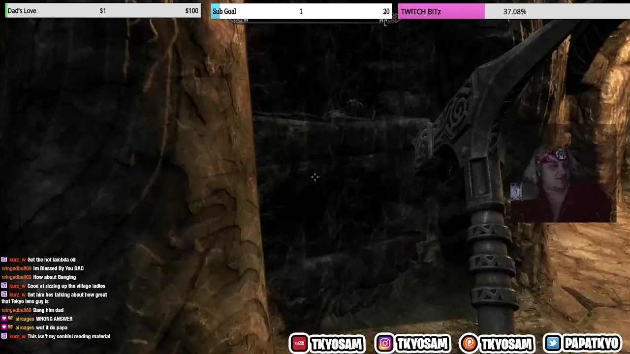Click the pink TWITCH BITz progress fill

tap(441, 11)
